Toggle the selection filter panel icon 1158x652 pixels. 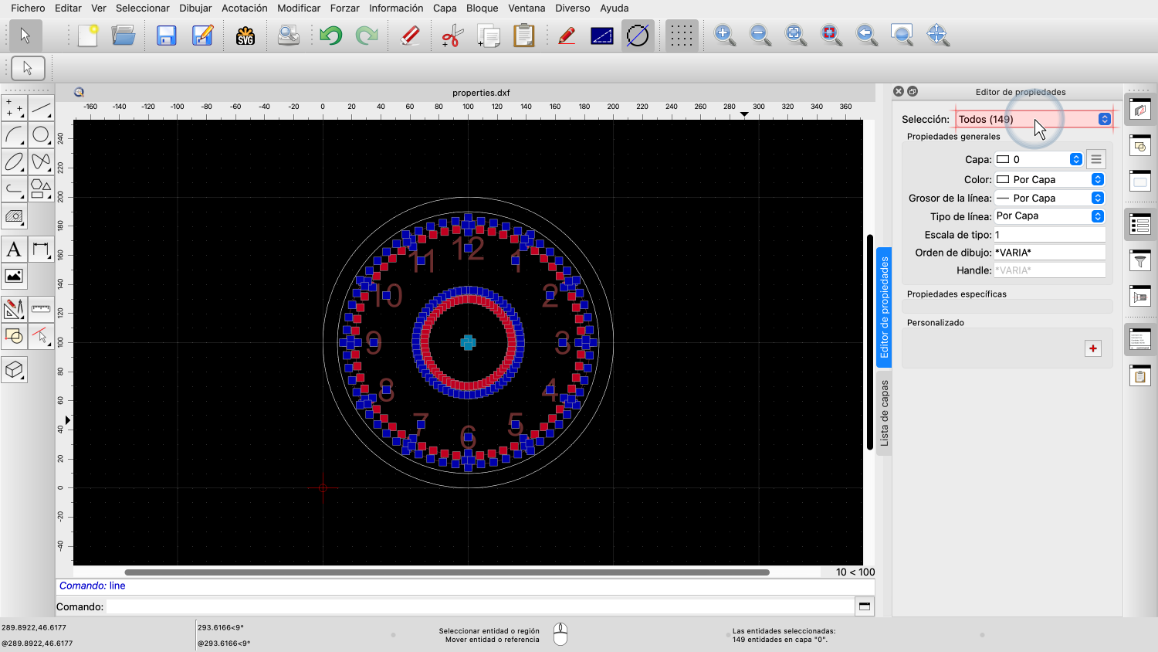1140,262
